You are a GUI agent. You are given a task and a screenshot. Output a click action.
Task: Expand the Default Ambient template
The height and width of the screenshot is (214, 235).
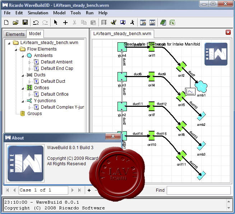29,62
